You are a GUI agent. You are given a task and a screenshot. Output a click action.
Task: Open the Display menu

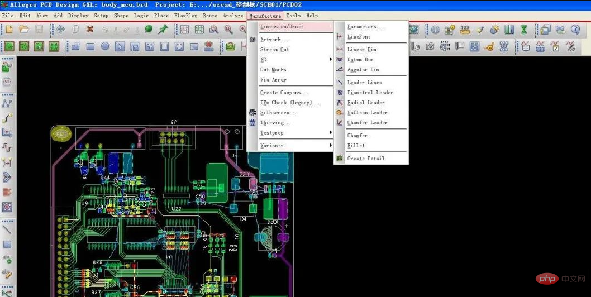[78, 16]
